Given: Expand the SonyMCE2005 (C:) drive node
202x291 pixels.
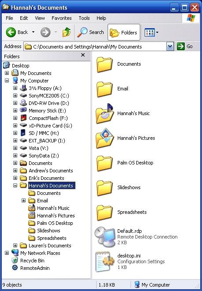Looking at the screenshot, I should (15, 96).
